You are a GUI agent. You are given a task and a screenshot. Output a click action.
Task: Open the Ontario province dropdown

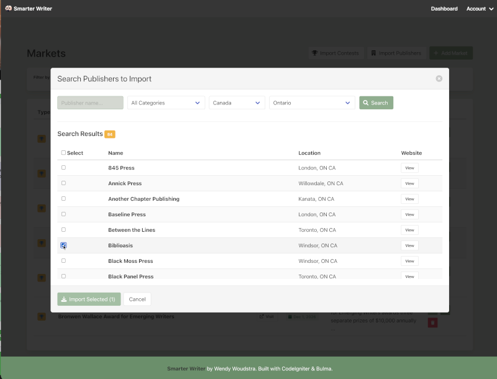pyautogui.click(x=311, y=103)
